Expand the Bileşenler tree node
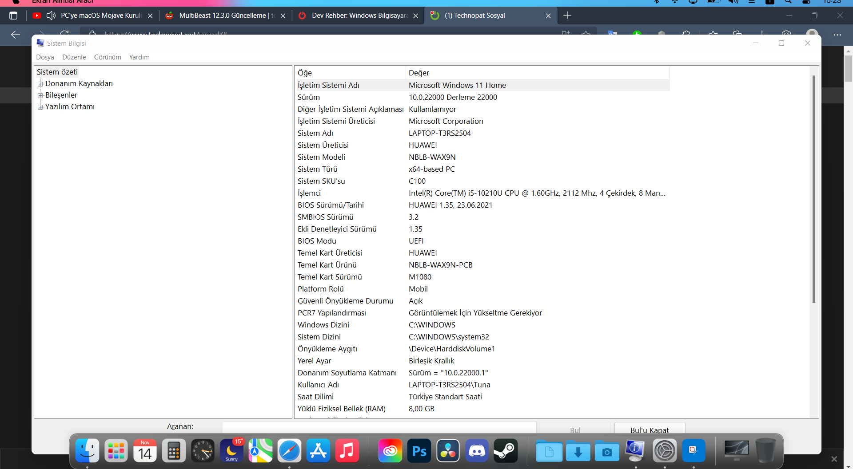This screenshot has width=853, height=469. pos(40,95)
